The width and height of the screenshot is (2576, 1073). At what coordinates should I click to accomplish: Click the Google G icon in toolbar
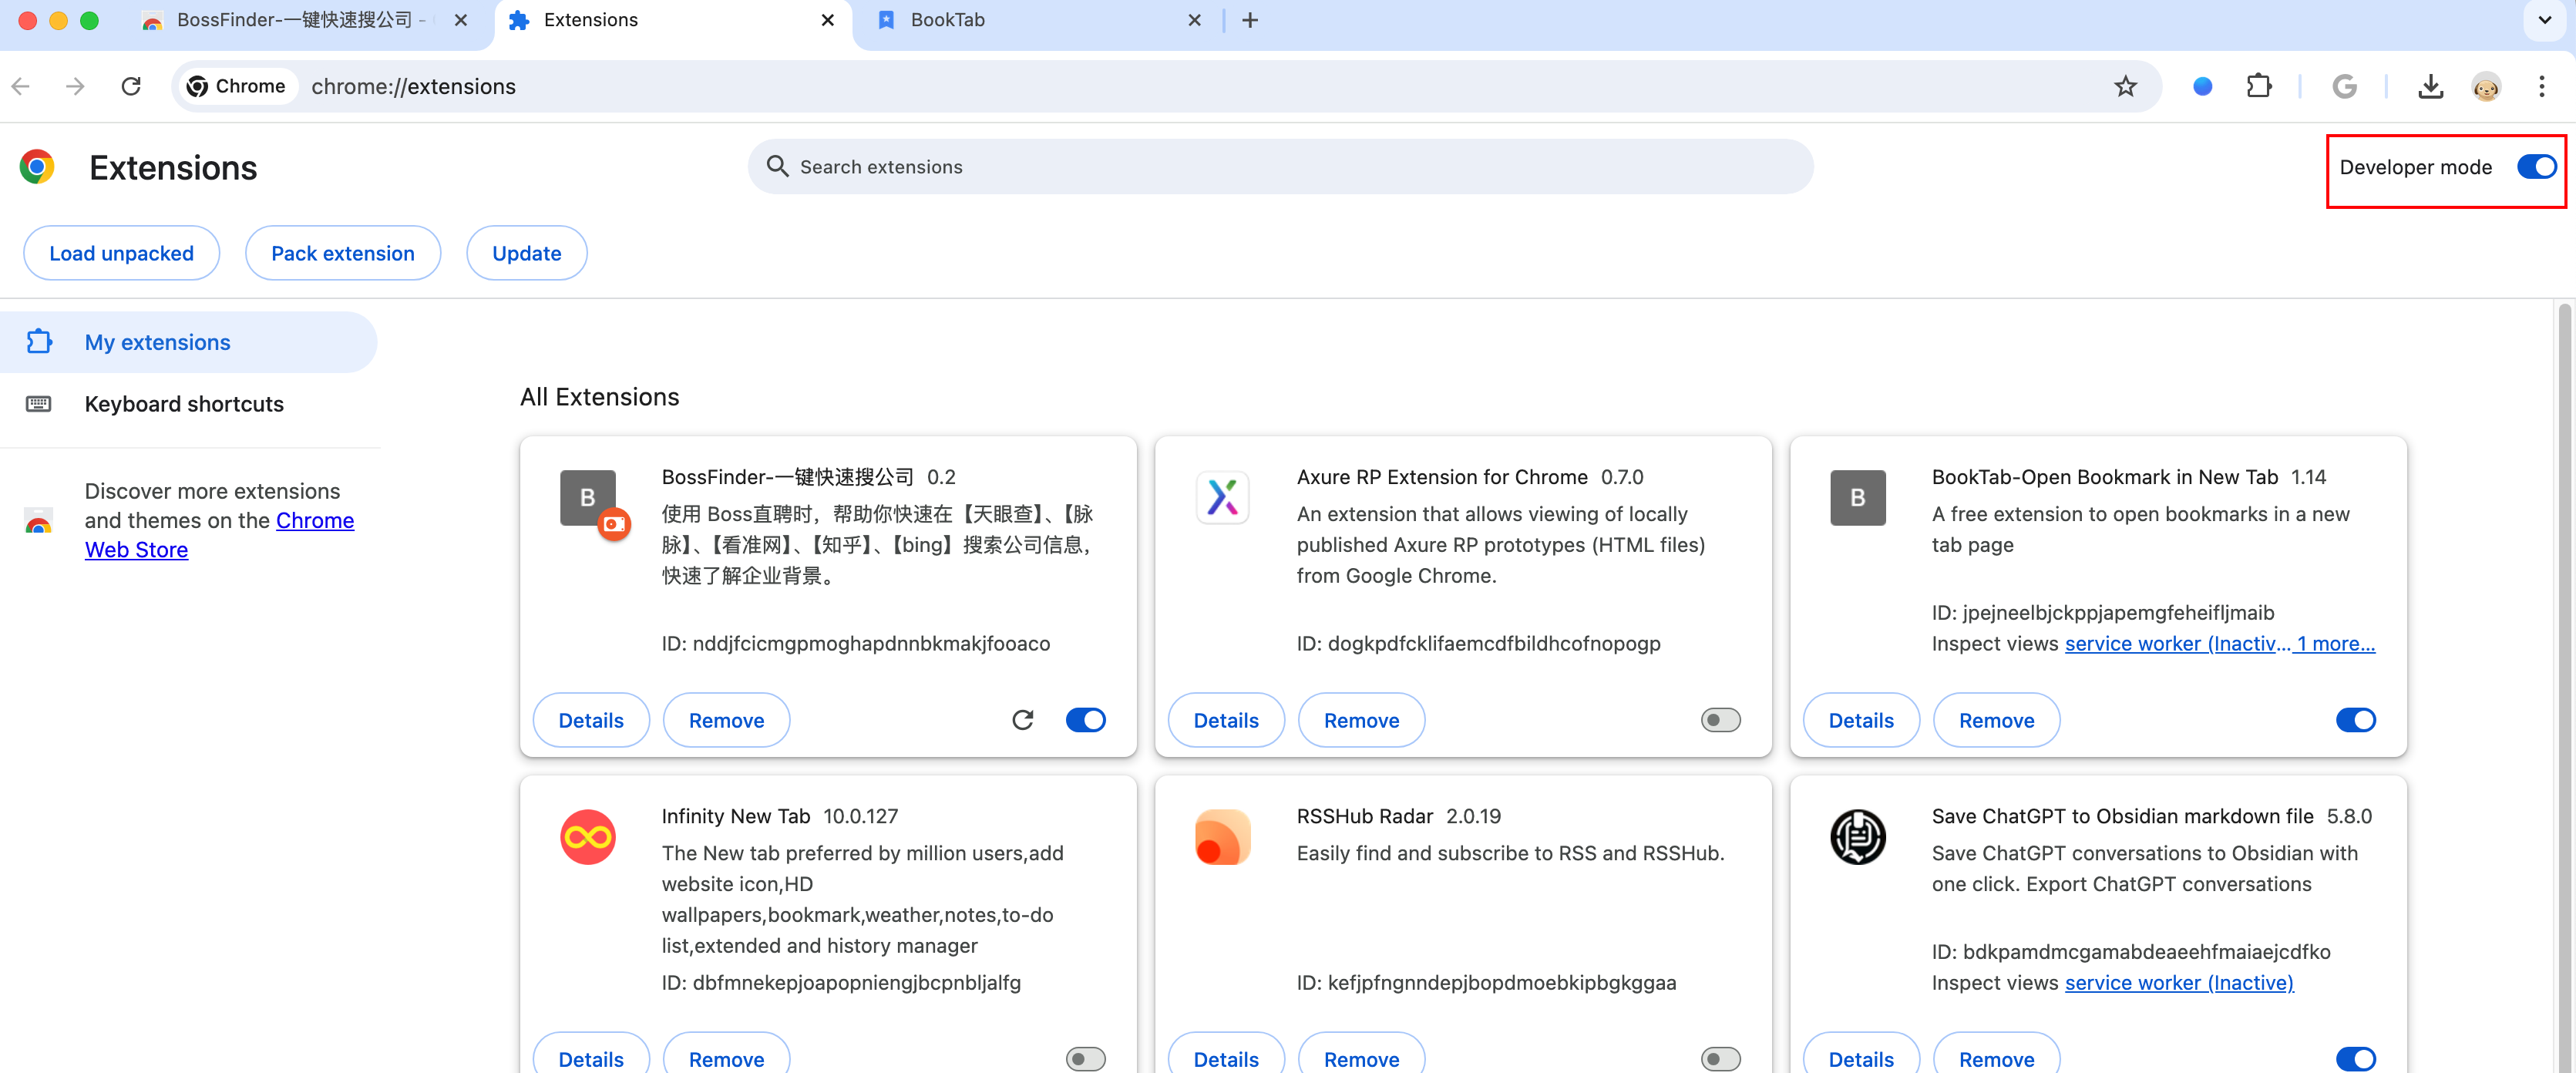(2344, 86)
